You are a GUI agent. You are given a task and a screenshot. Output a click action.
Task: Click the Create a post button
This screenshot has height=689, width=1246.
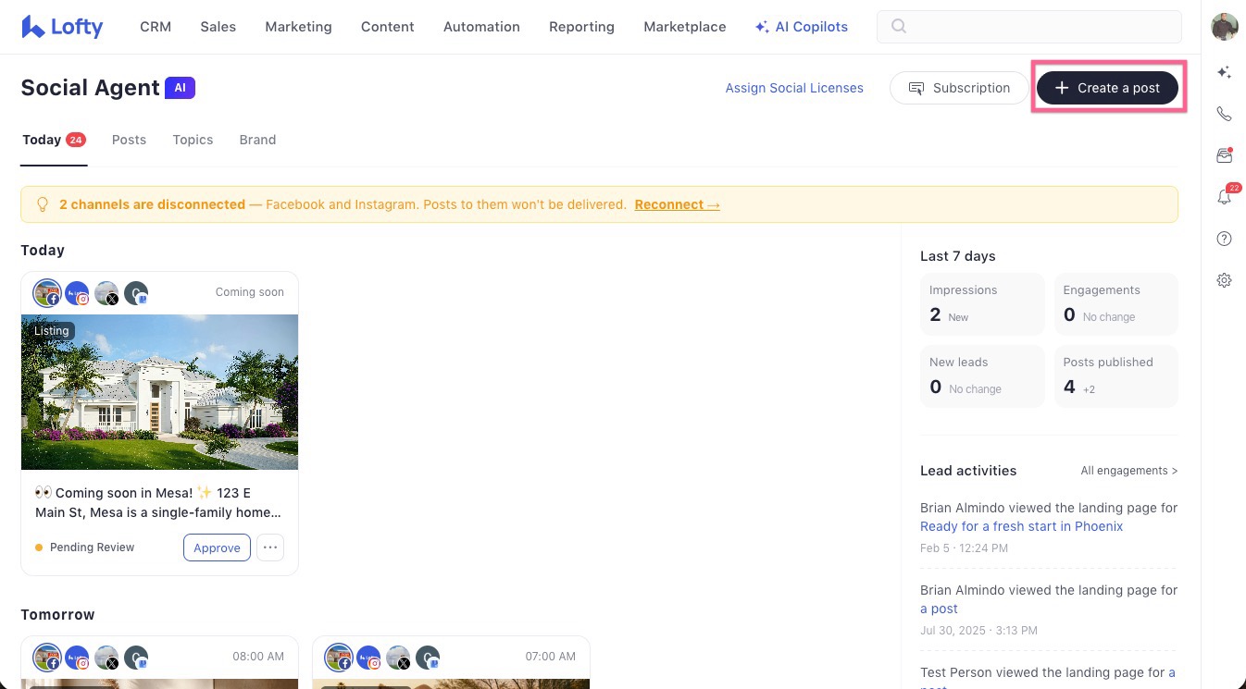coord(1107,88)
